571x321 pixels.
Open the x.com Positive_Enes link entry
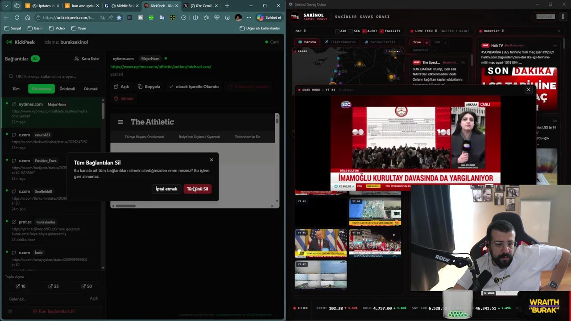51,169
